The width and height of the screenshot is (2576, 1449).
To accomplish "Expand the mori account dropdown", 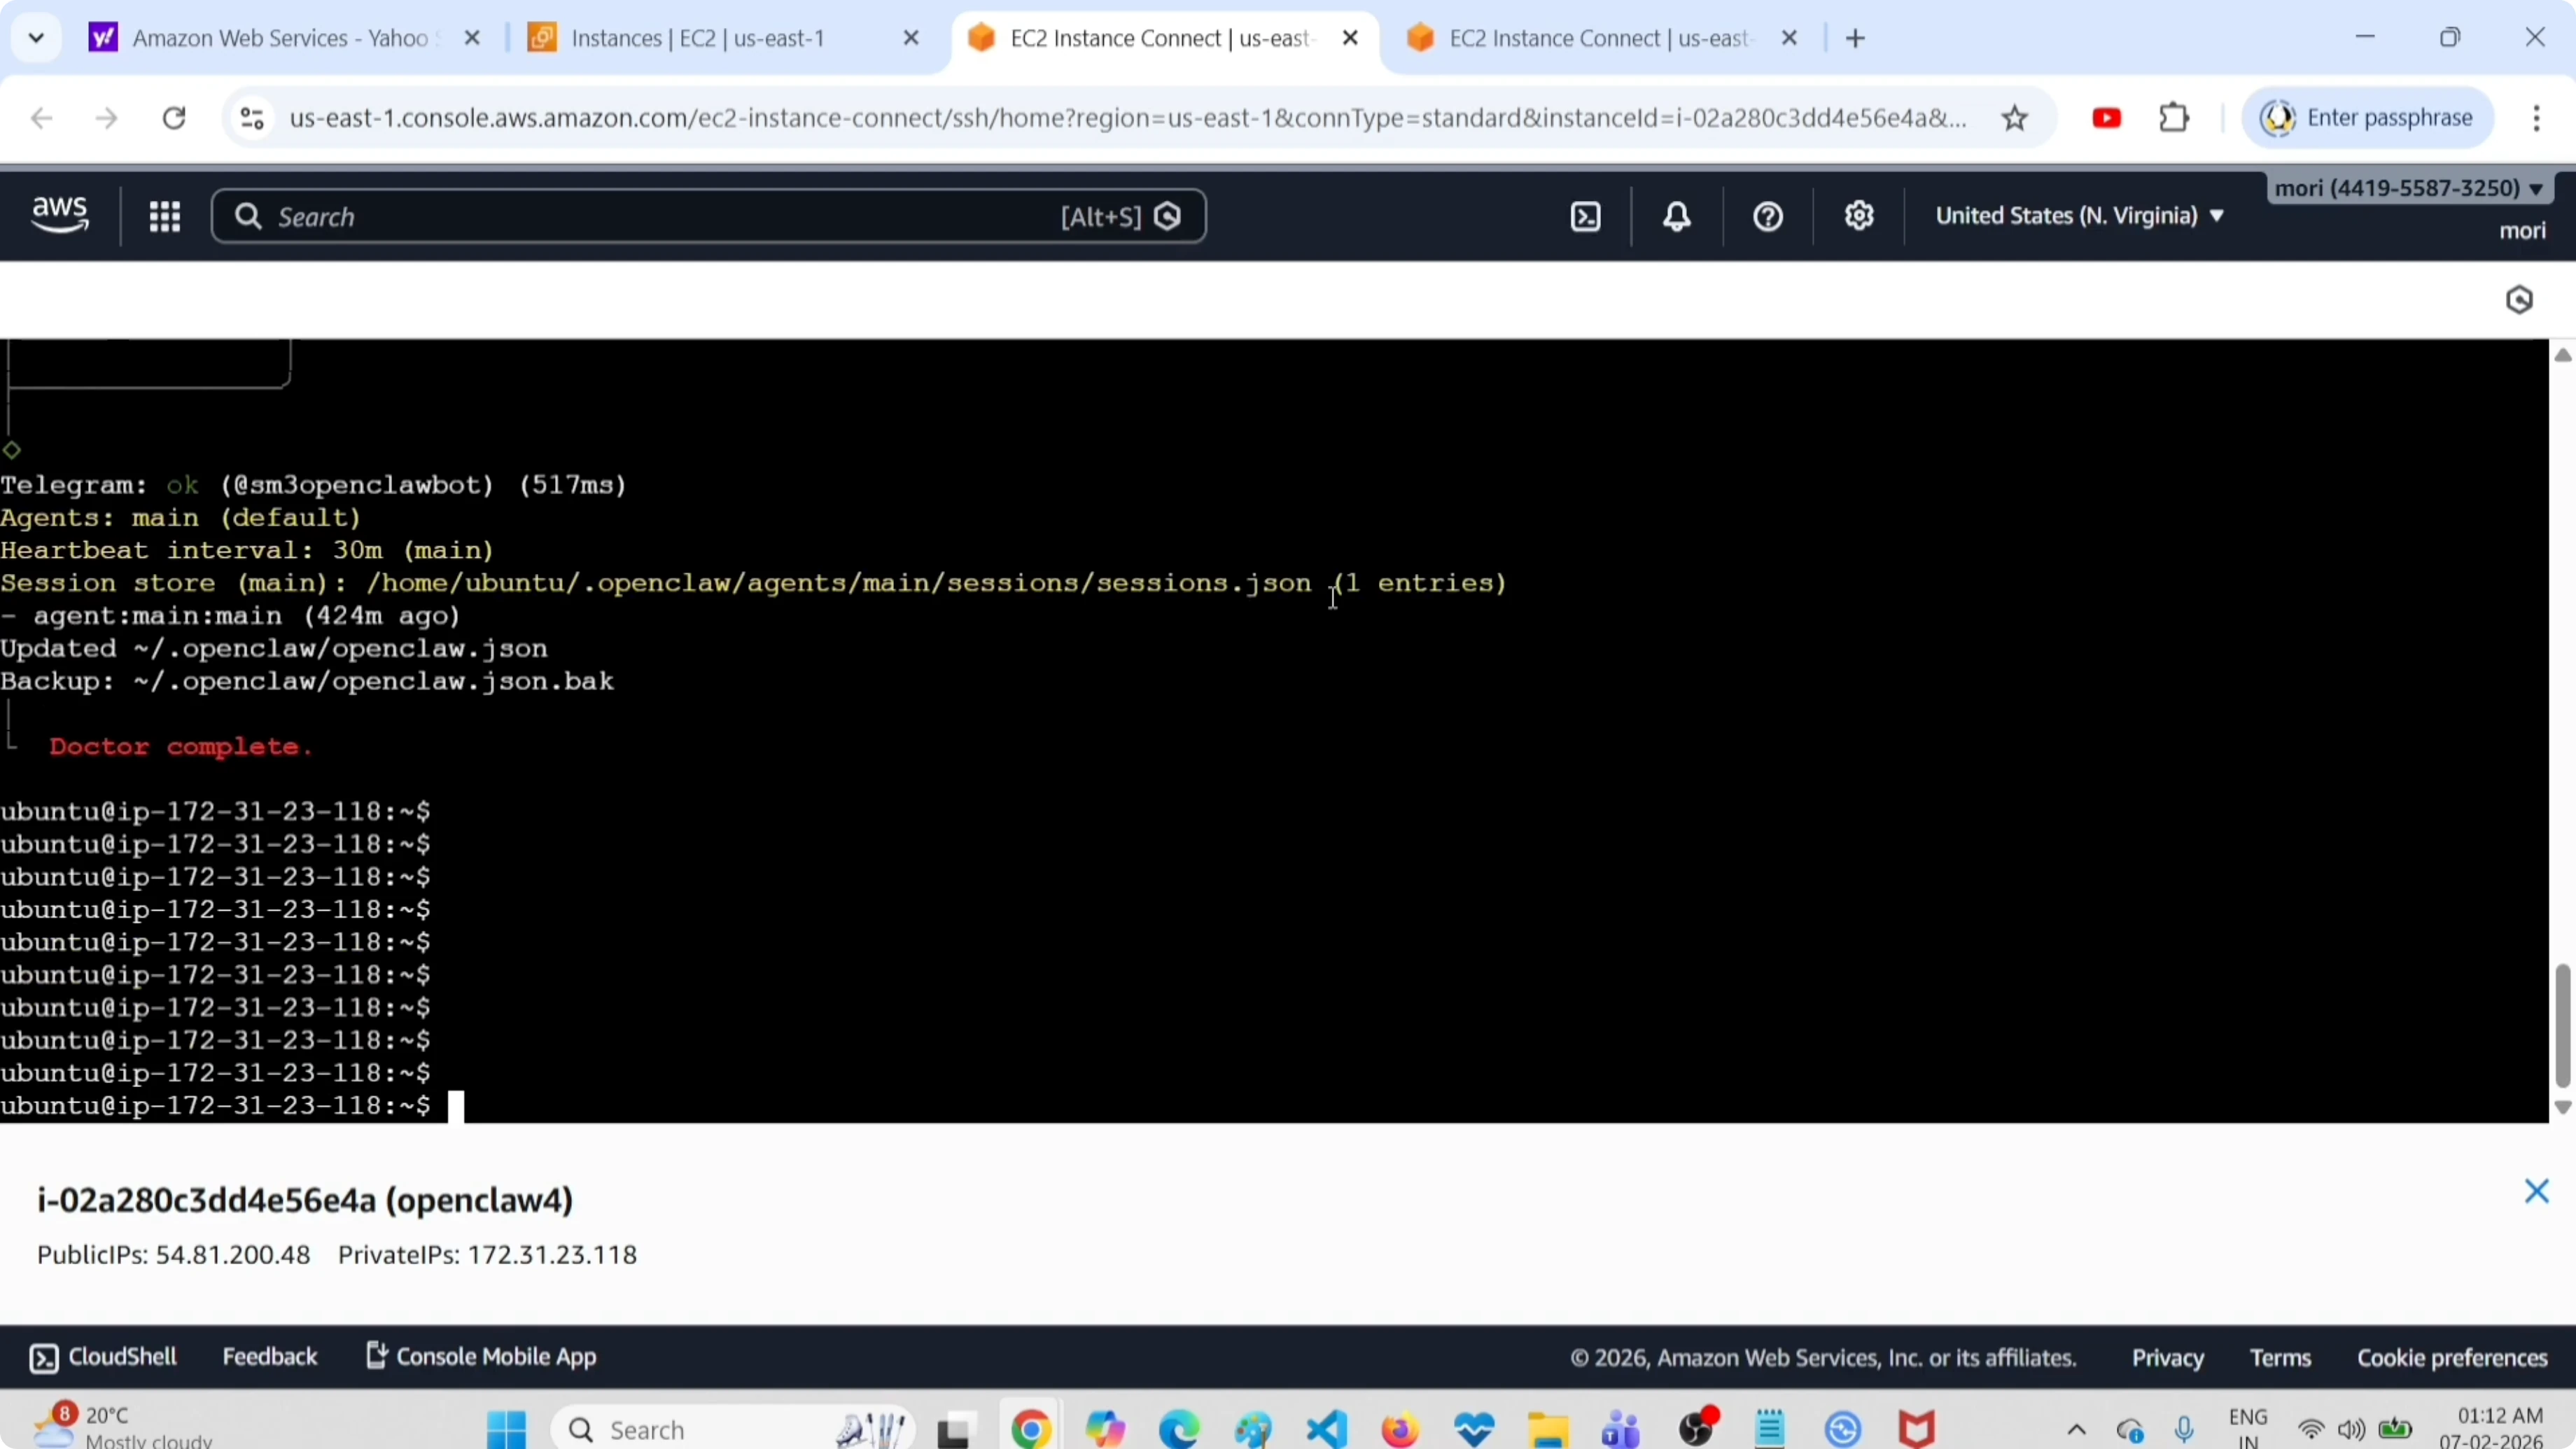I will [x=2408, y=188].
